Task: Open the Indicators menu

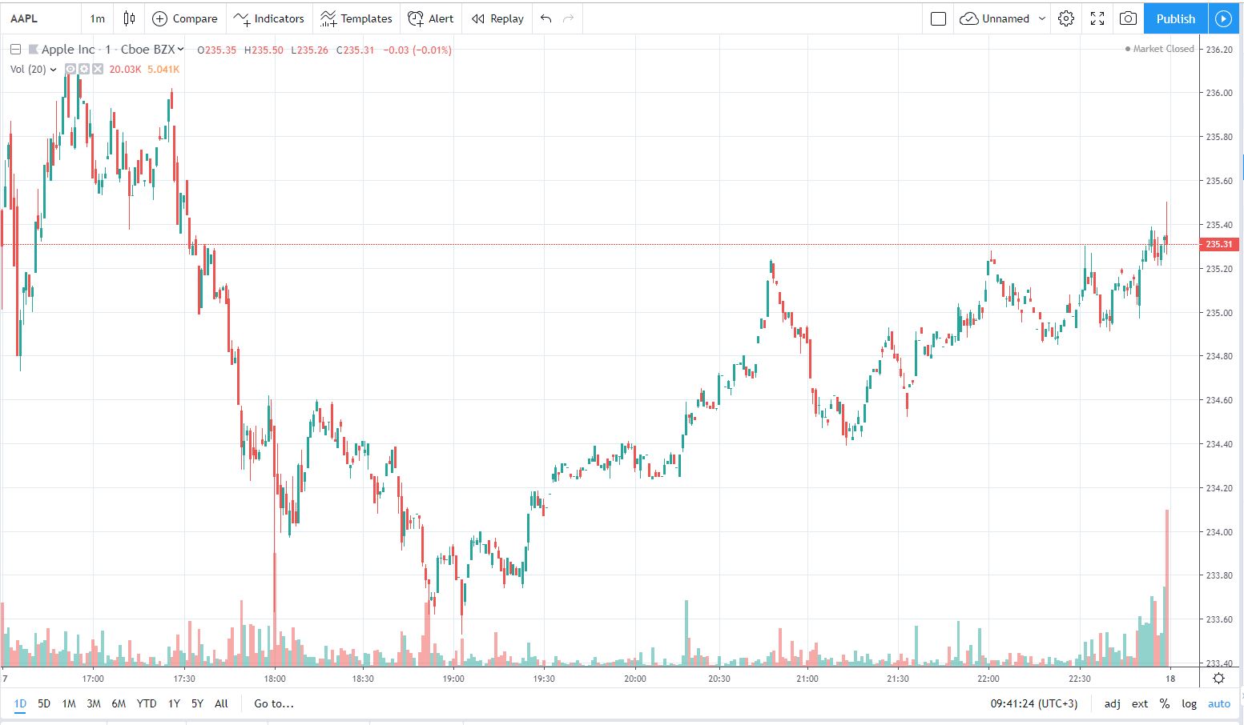Action: [268, 18]
